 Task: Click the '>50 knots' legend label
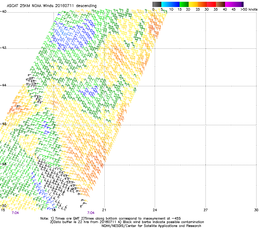(249, 9)
